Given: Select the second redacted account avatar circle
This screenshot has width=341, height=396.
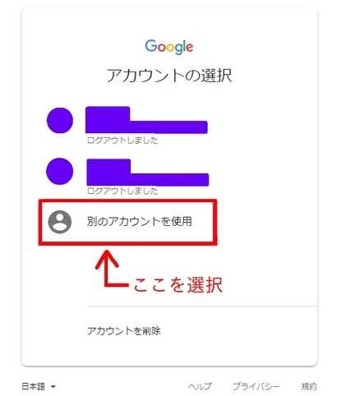Looking at the screenshot, I should [x=60, y=171].
